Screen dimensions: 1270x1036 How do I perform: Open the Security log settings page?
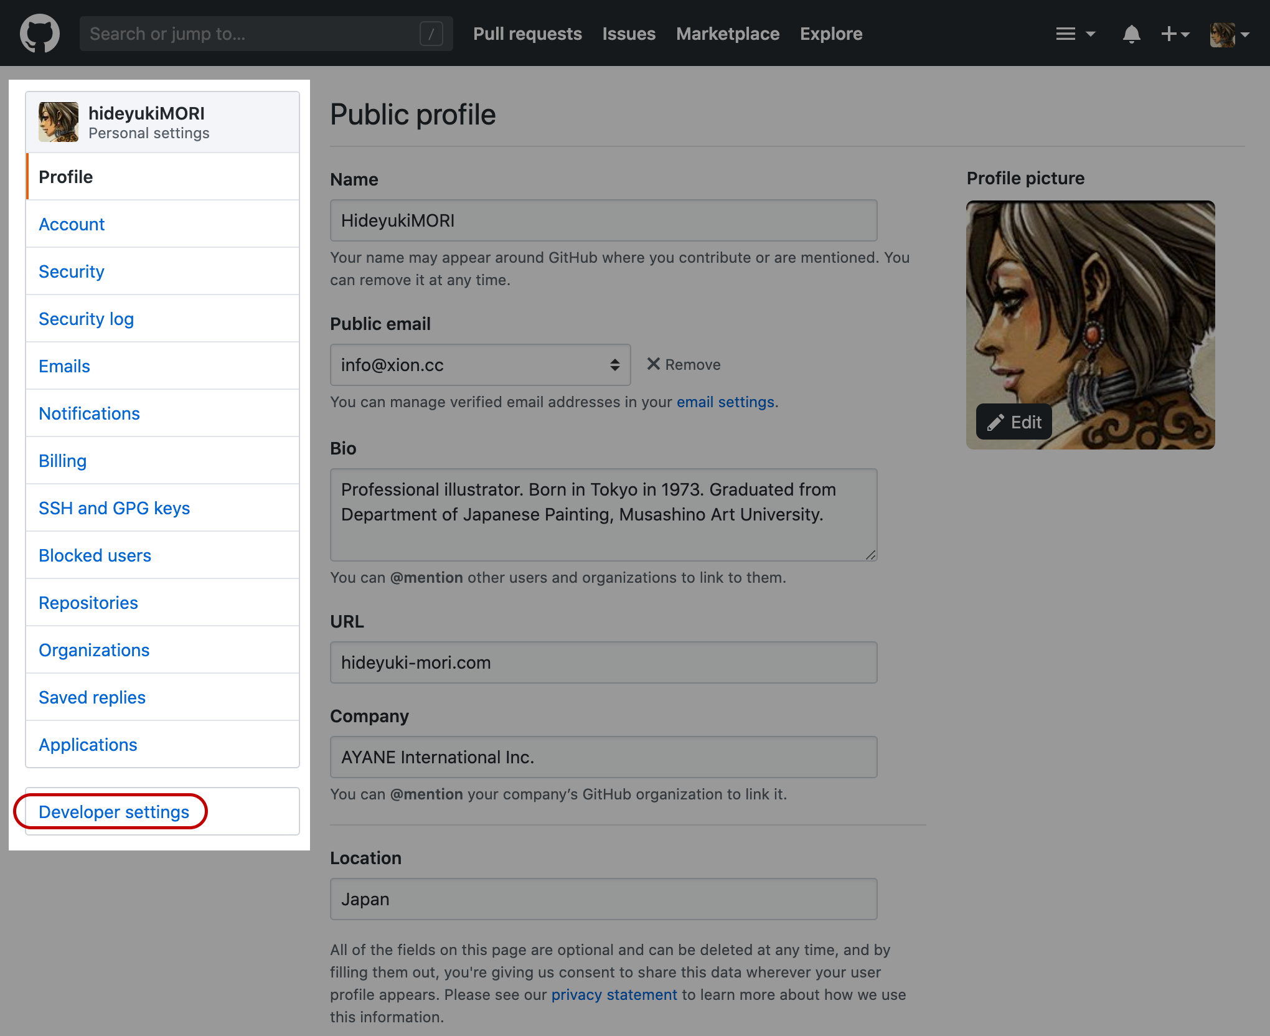[x=85, y=318]
